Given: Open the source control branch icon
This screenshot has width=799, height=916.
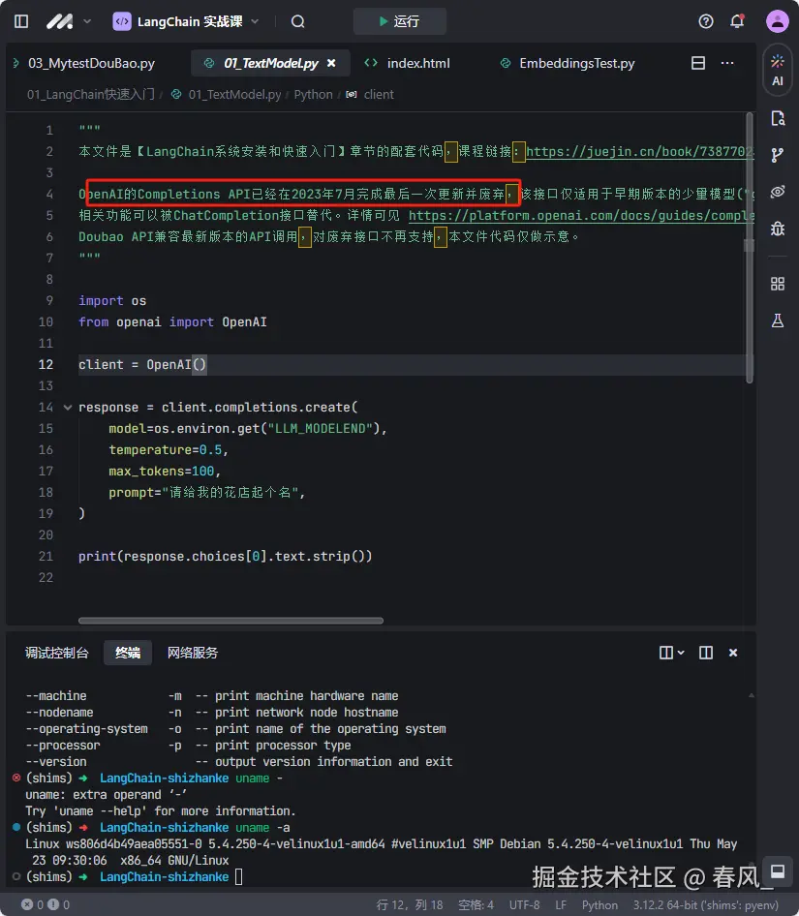Looking at the screenshot, I should pyautogui.click(x=778, y=155).
